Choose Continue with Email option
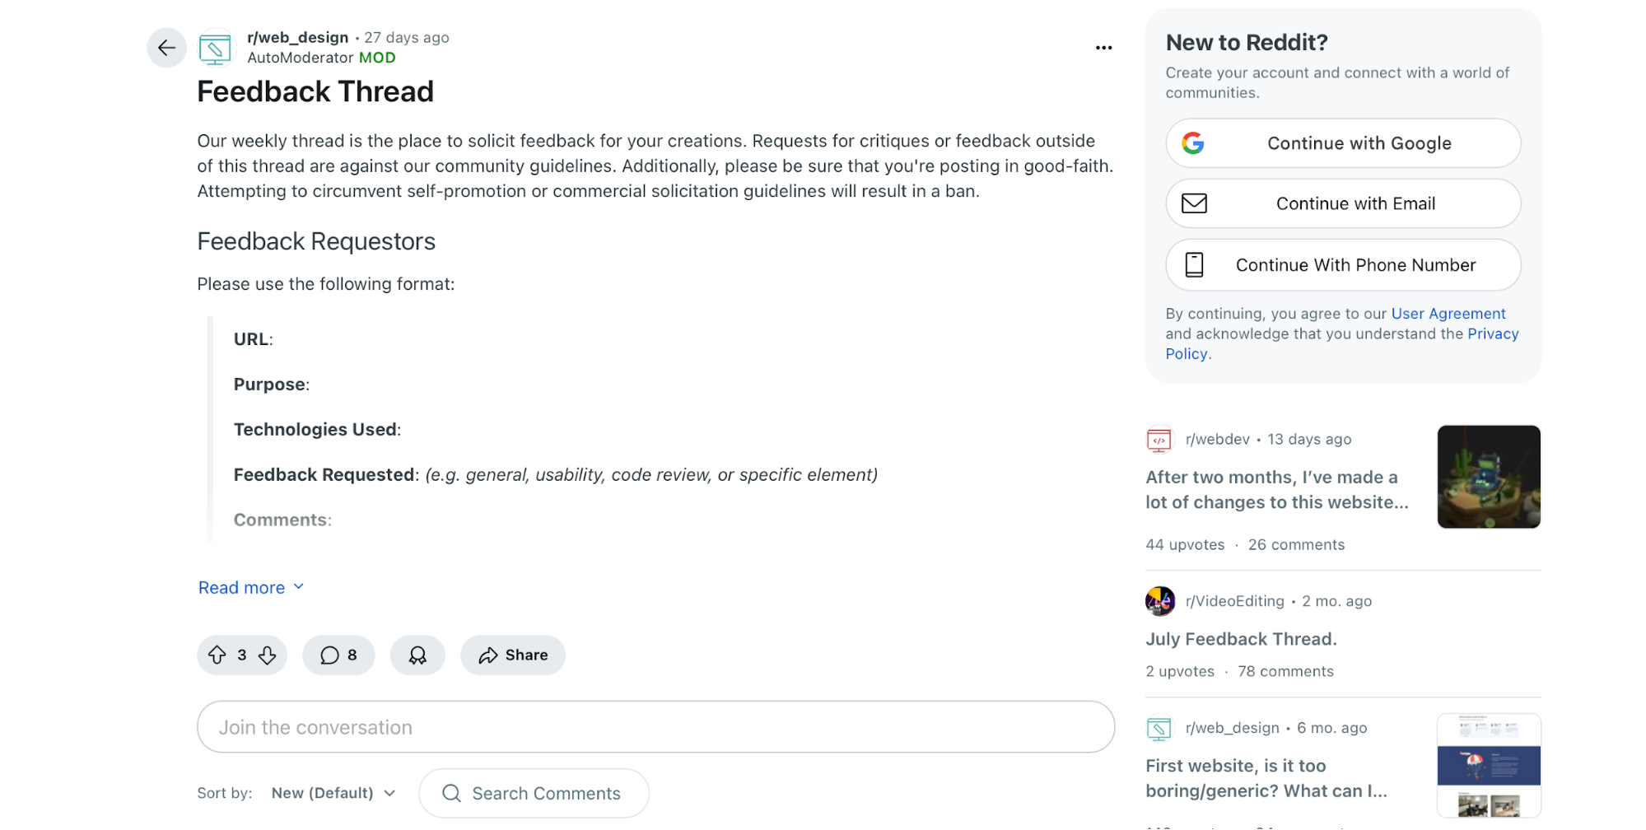This screenshot has width=1646, height=830. point(1342,203)
